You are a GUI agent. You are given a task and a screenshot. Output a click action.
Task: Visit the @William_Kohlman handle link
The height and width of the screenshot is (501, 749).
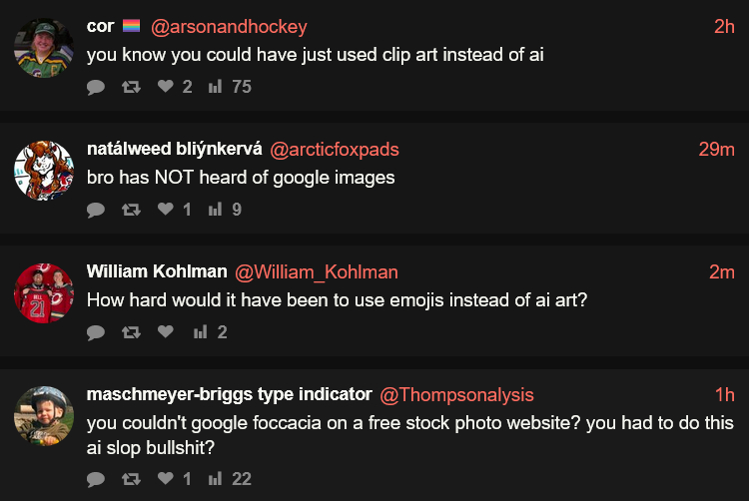pos(316,272)
